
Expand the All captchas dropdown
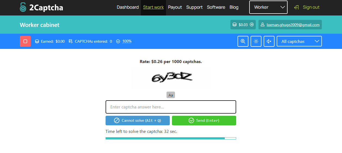[x=299, y=41]
